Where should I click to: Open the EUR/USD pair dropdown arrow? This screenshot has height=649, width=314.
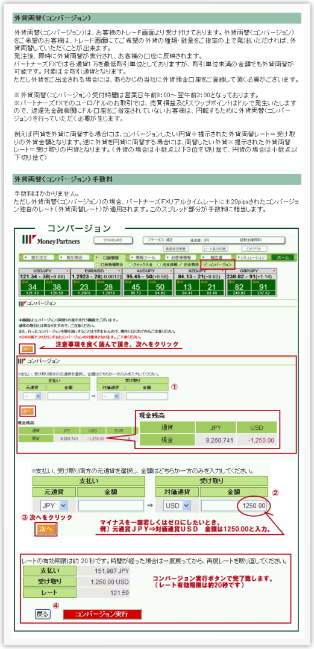[x=120, y=270]
